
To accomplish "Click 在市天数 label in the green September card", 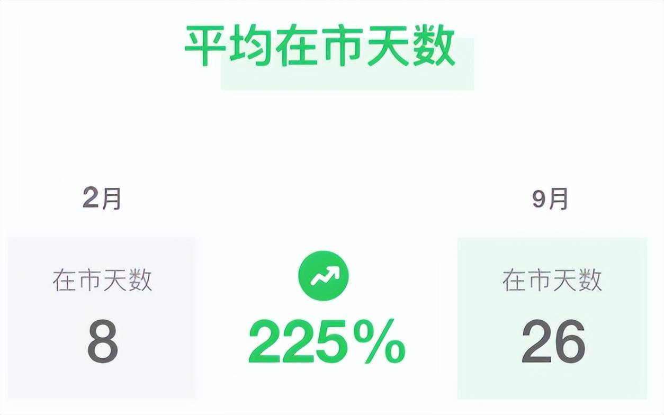I will (x=552, y=281).
